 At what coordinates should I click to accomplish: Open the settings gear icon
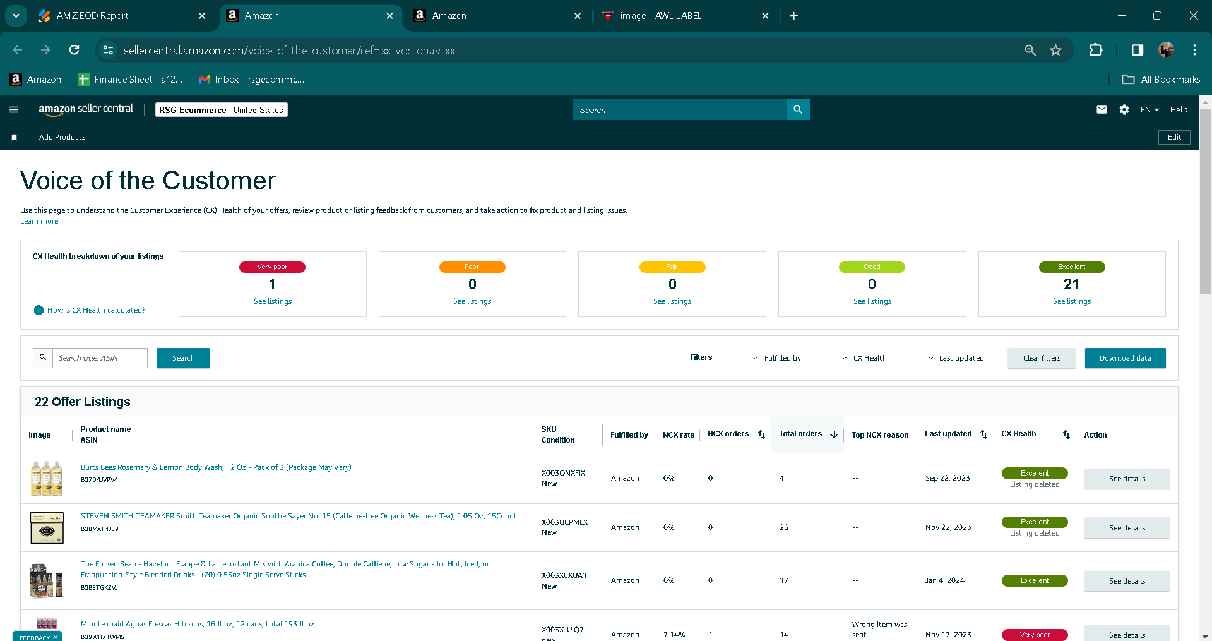coord(1124,110)
